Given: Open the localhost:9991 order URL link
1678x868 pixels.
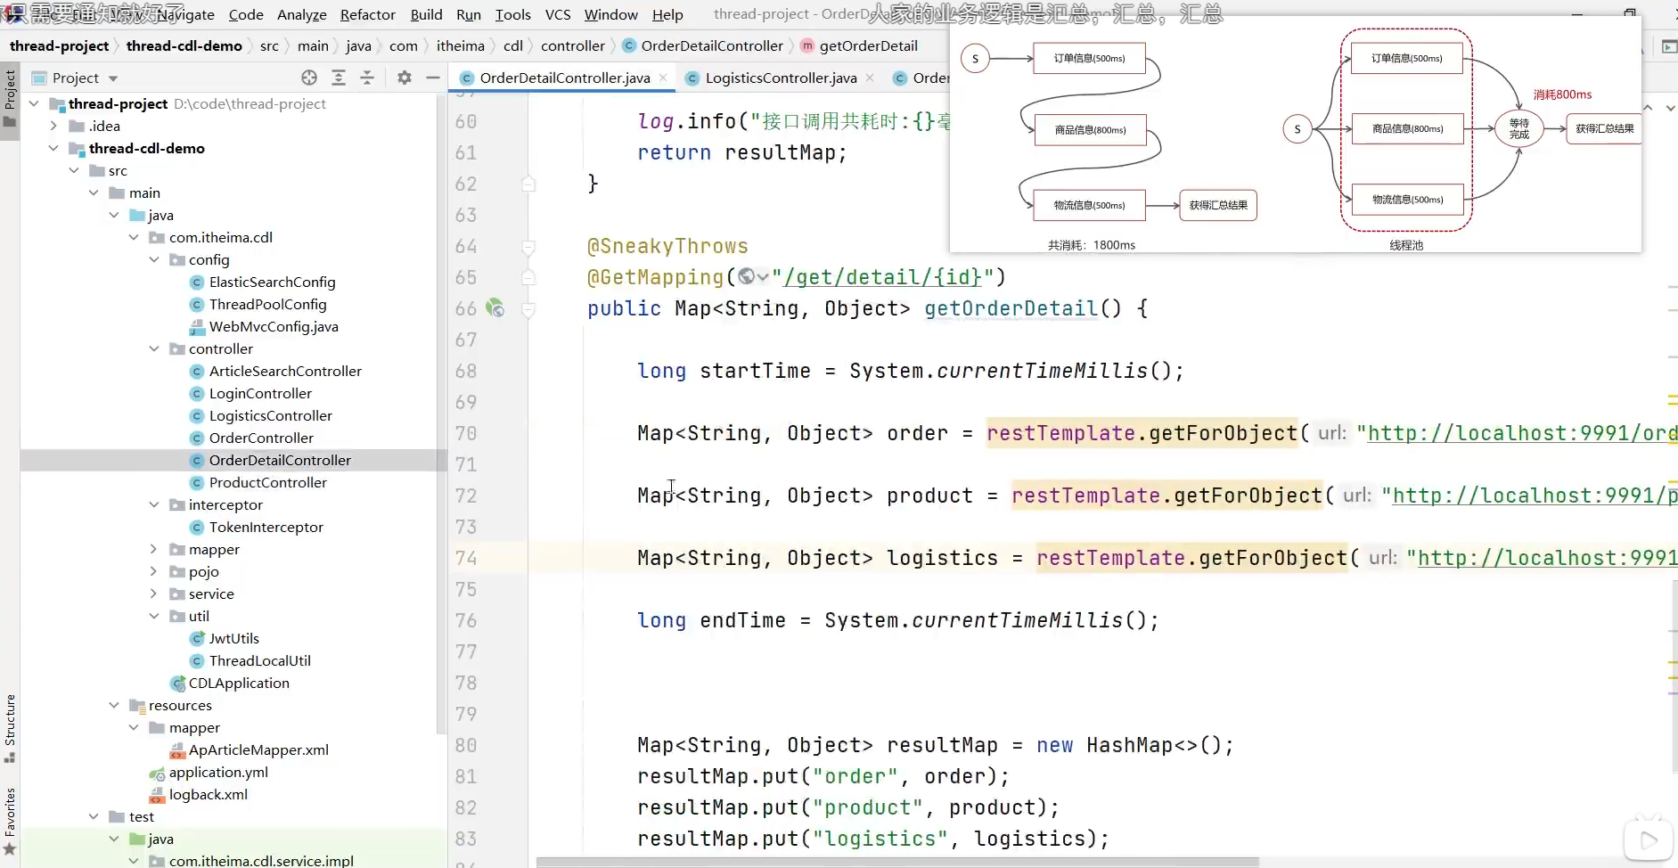Looking at the screenshot, I should (1522, 433).
